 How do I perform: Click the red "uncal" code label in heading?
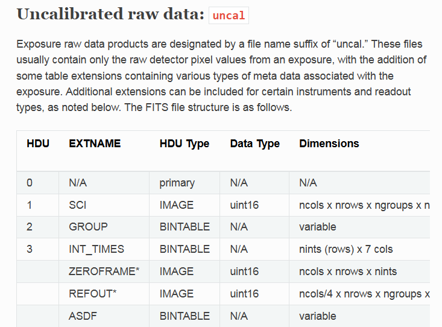229,16
